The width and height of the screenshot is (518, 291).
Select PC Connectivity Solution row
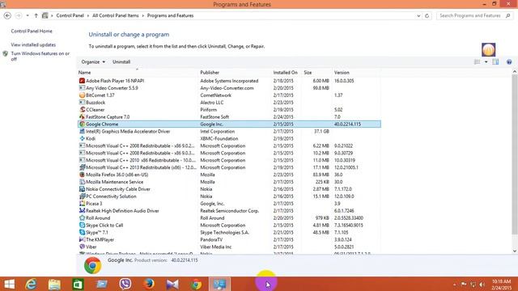[x=229, y=196]
